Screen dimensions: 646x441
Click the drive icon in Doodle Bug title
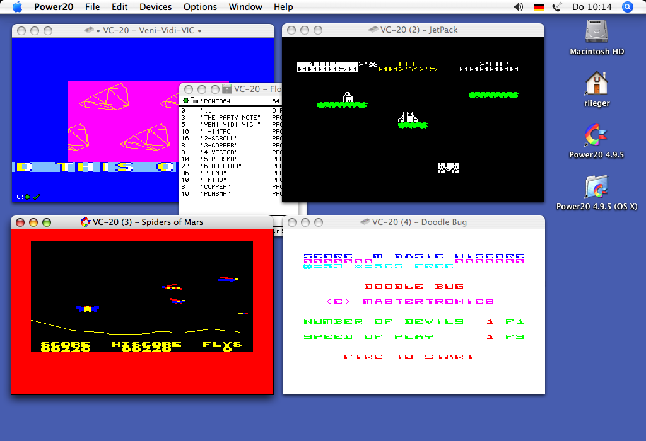365,222
